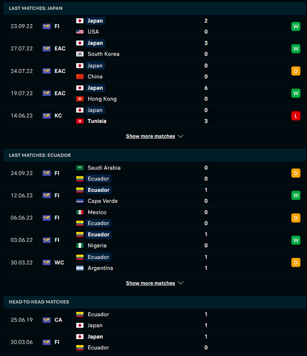
Task: Click the South Korea flag icon
Action: tap(80, 54)
